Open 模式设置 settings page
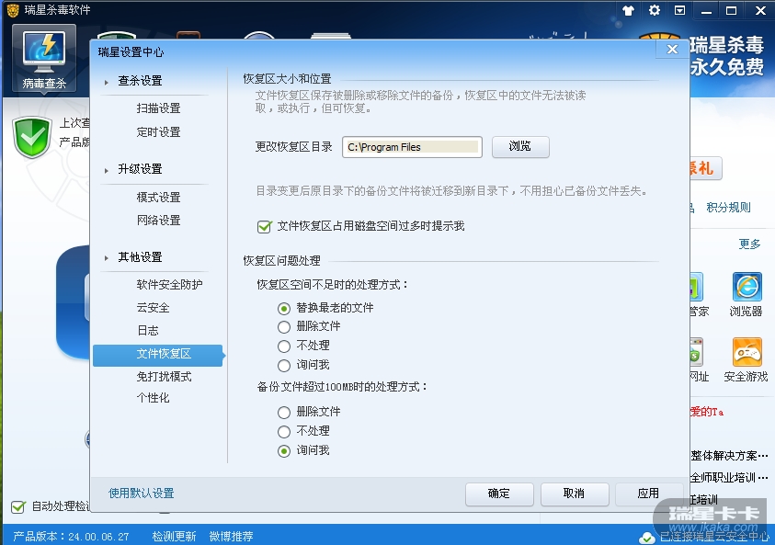The image size is (775, 545). 159,198
